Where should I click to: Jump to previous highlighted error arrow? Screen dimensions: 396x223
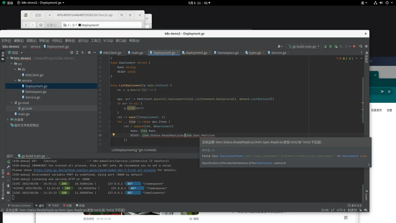[356, 58]
